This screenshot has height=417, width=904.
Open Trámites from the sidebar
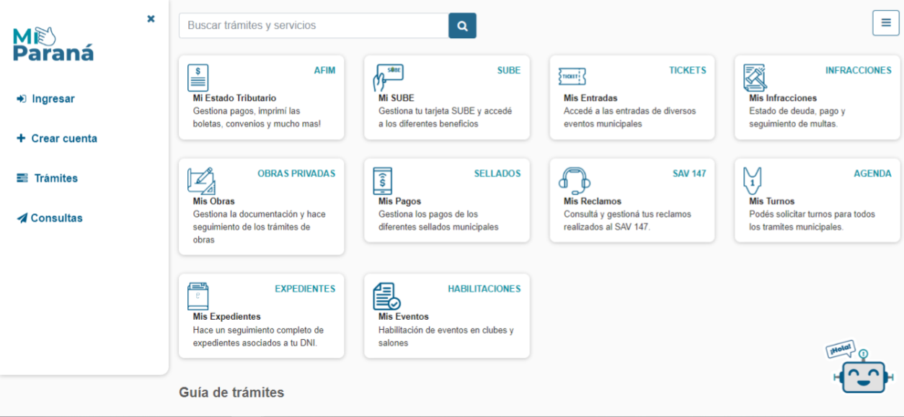click(x=56, y=178)
